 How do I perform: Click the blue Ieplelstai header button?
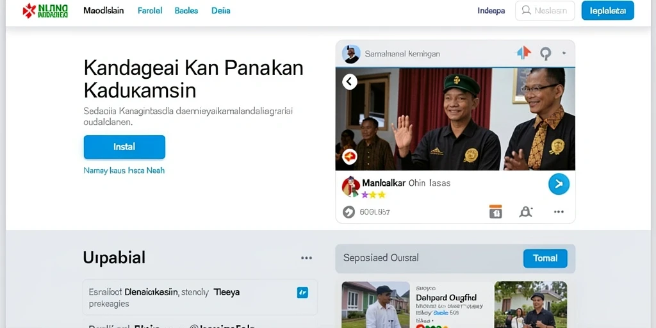[x=607, y=10]
